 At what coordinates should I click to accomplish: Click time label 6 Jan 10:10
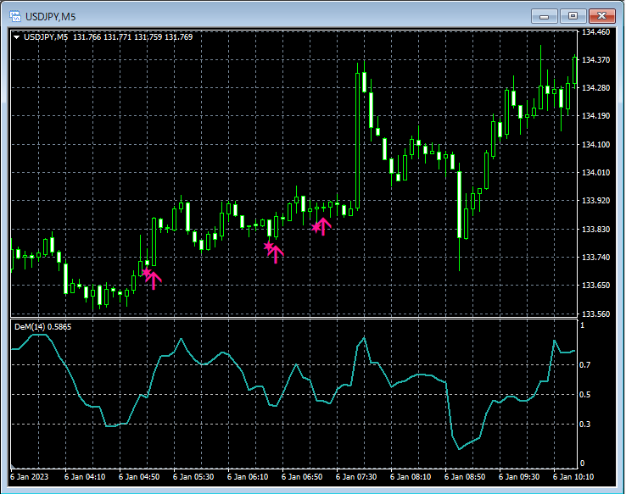[x=573, y=477]
